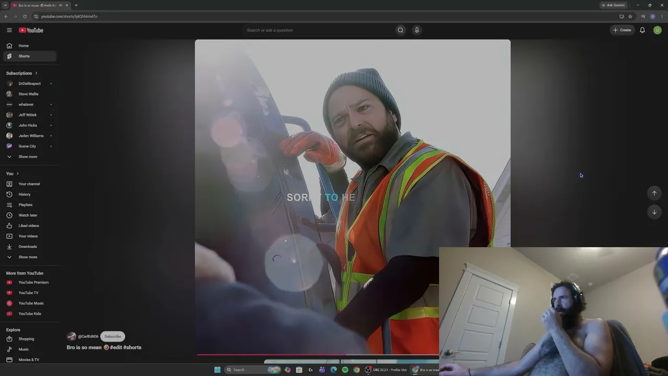Launch Spotify from the taskbar
668x376 pixels.
(x=345, y=370)
